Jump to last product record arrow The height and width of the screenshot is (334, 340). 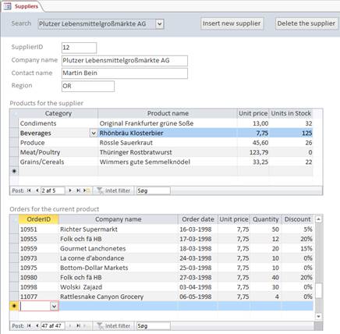click(78, 190)
